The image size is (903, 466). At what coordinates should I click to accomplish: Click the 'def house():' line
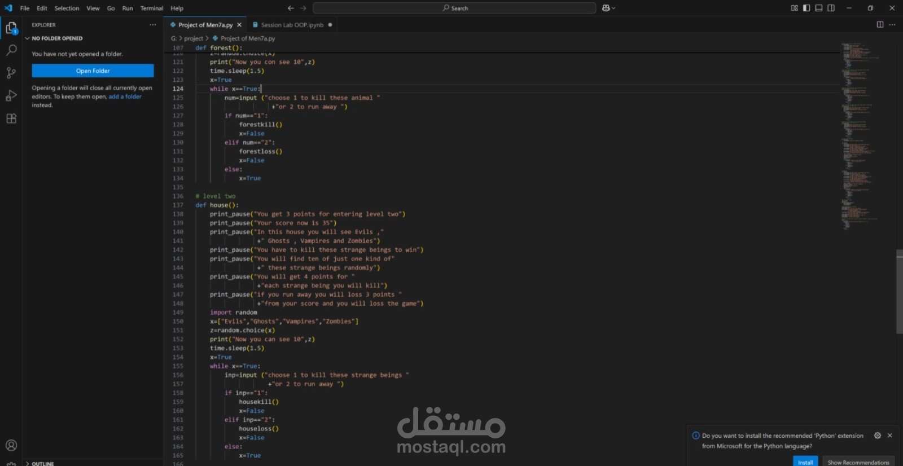(x=217, y=205)
